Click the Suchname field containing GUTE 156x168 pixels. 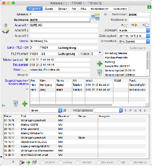[x=60, y=20]
